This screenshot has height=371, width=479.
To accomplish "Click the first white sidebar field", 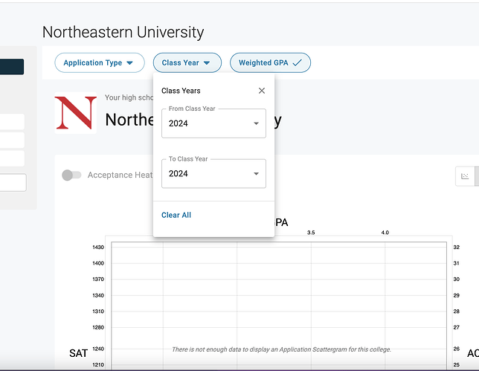I will (13, 122).
